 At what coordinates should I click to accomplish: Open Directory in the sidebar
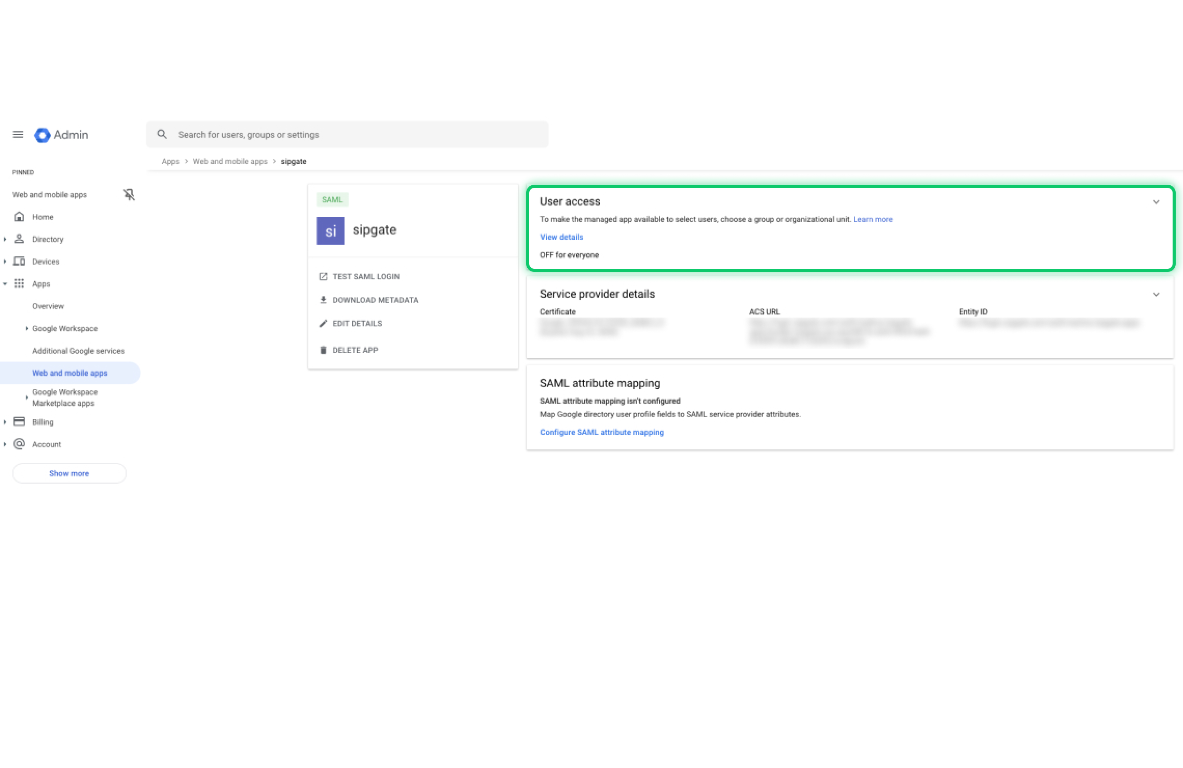48,239
